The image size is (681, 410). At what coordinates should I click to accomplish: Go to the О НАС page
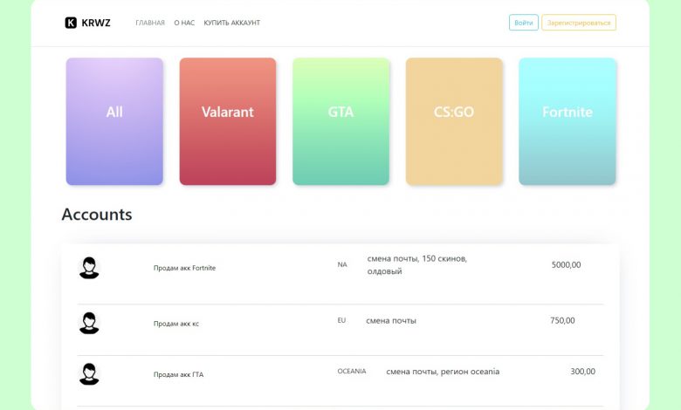[184, 23]
